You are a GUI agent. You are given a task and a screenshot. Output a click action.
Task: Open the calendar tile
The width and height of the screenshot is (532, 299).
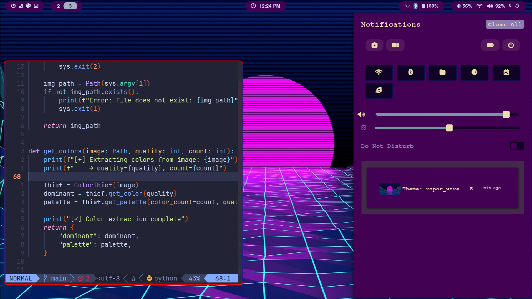[506, 72]
